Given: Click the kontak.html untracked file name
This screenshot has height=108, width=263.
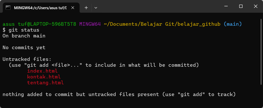Looking at the screenshot, I should [x=44, y=77].
